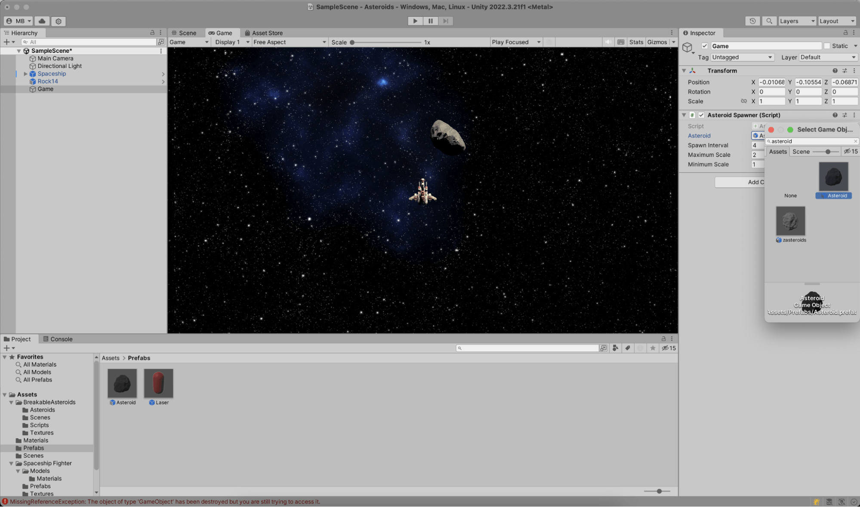Open the Unity cloud services icon

tap(41, 21)
